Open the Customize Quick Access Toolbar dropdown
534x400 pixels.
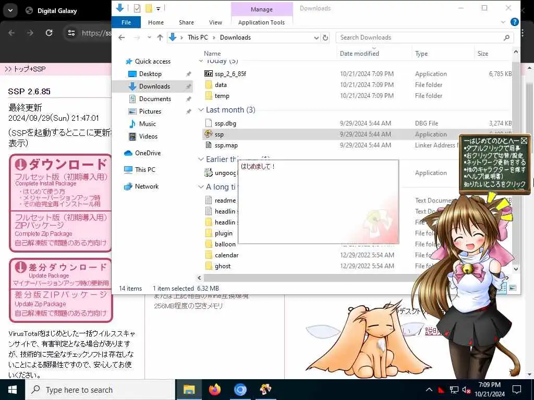[159, 8]
